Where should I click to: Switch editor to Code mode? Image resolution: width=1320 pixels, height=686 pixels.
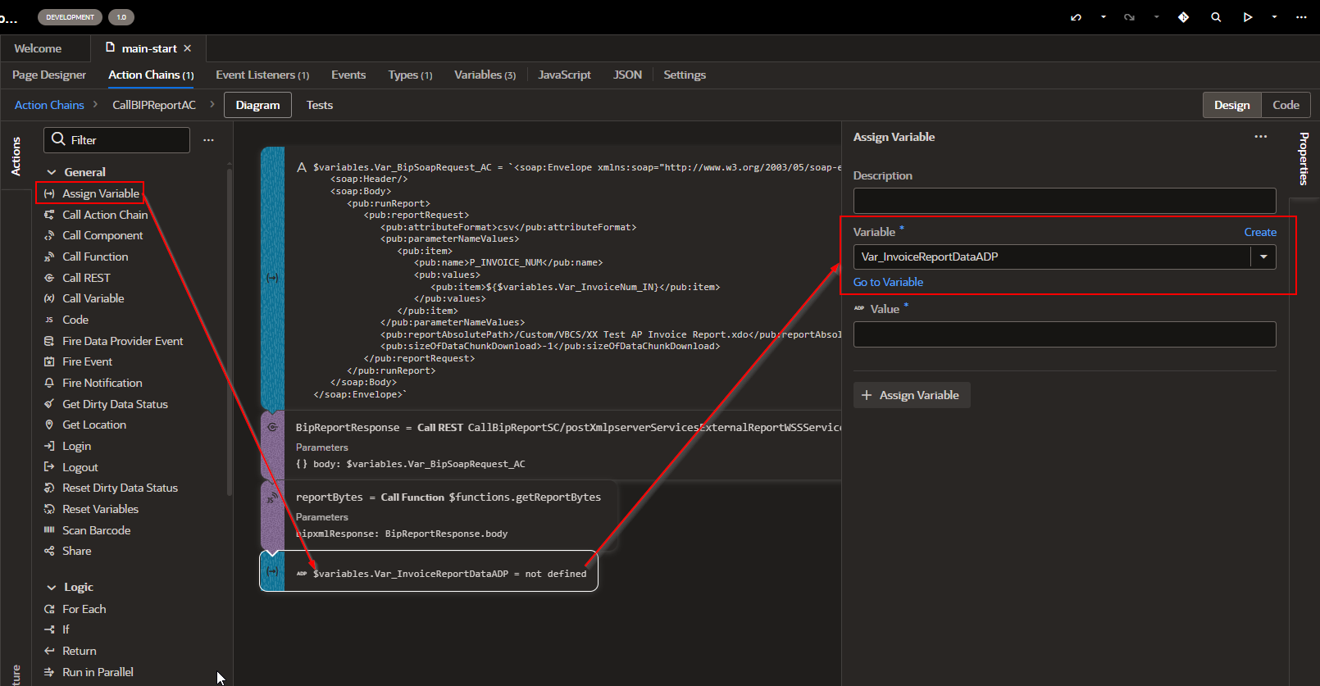pyautogui.click(x=1286, y=105)
